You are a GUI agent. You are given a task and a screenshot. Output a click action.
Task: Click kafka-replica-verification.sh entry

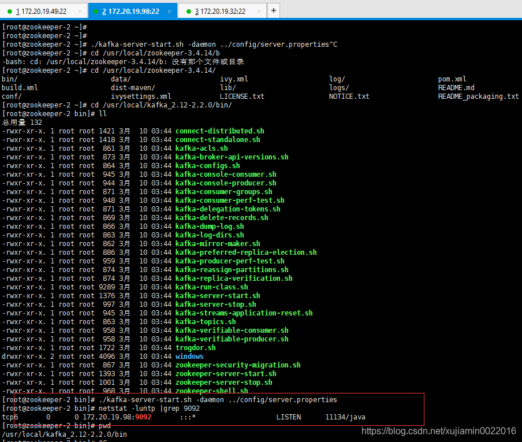[x=234, y=278]
